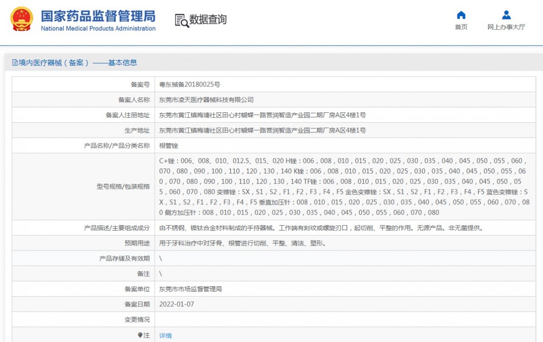Click the address value in 生产地址 row

click(x=262, y=130)
